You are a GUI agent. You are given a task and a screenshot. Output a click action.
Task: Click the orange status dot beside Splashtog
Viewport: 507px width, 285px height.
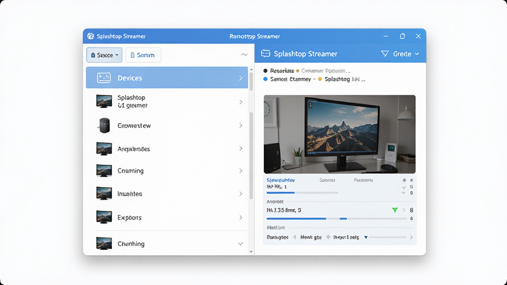pyautogui.click(x=320, y=79)
